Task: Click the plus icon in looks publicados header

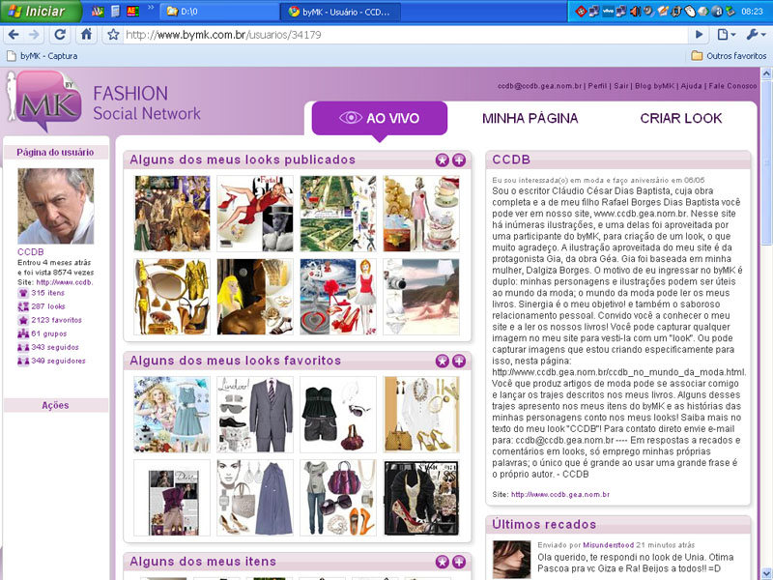Action: coord(458,159)
